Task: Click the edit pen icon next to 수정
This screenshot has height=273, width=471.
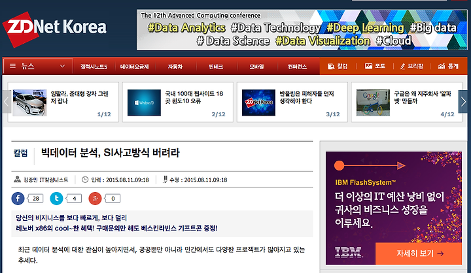Action: pyautogui.click(x=165, y=179)
